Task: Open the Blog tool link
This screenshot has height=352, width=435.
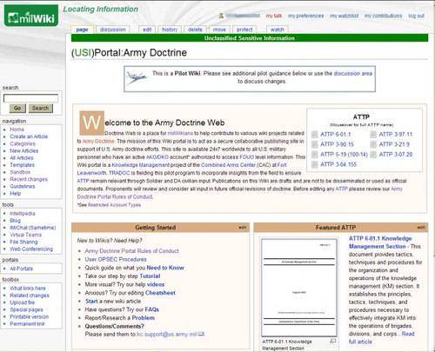Action: tap(16, 221)
